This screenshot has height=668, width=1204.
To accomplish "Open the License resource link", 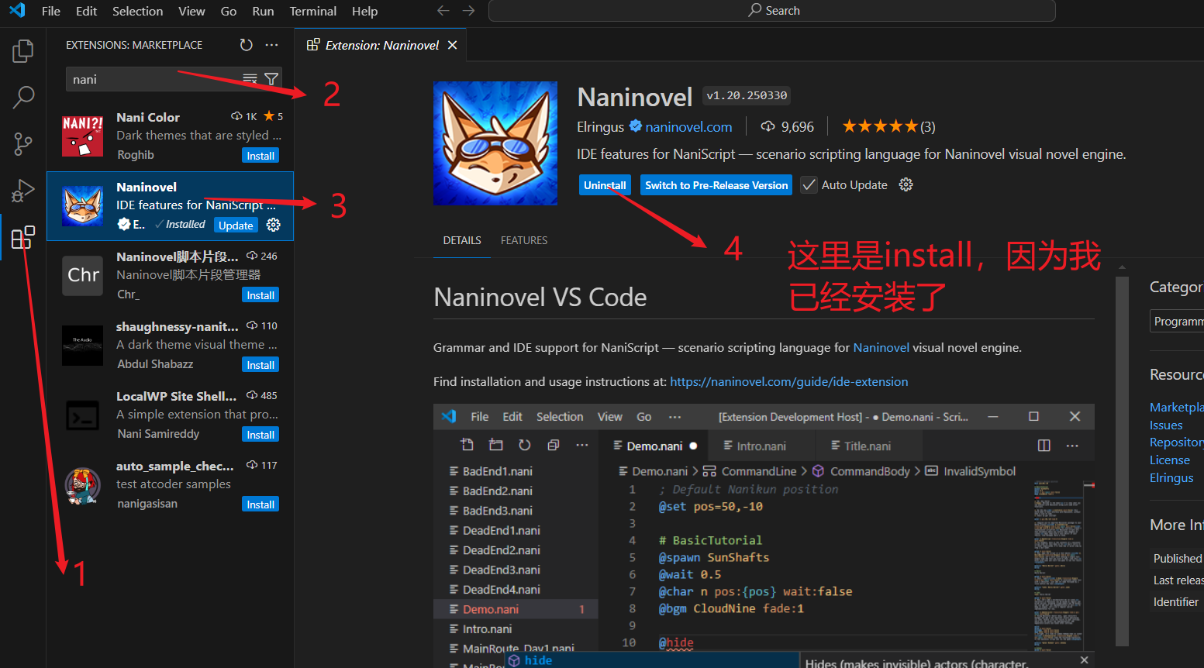I will (1169, 460).
